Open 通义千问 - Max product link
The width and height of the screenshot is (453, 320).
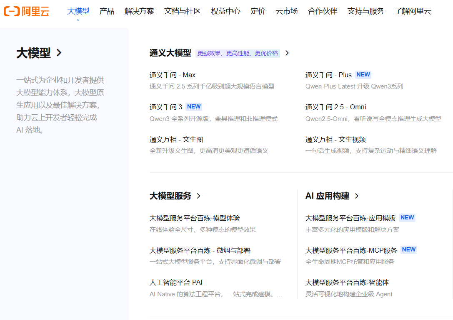coord(173,75)
